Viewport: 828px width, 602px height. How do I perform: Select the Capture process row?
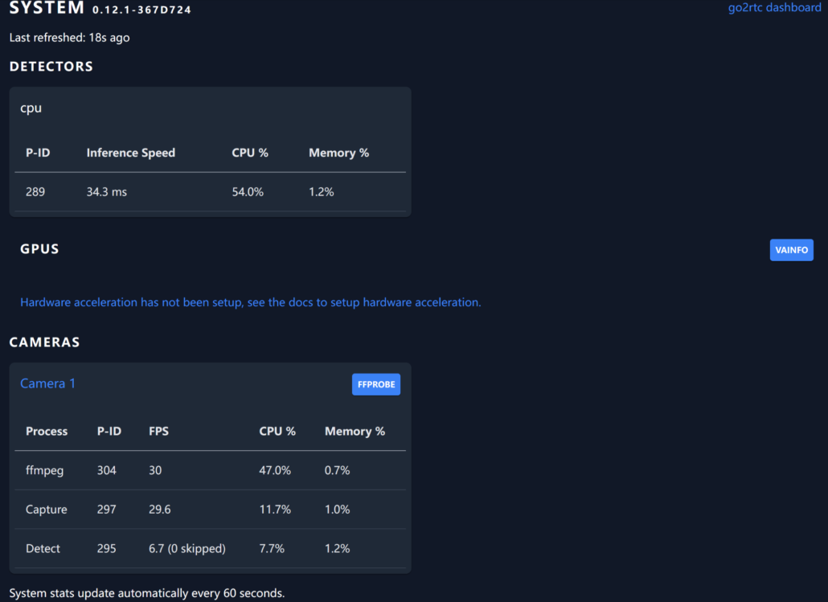pyautogui.click(x=46, y=510)
